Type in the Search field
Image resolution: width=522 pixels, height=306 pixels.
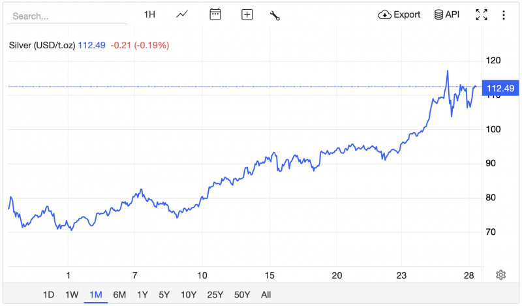pos(65,16)
